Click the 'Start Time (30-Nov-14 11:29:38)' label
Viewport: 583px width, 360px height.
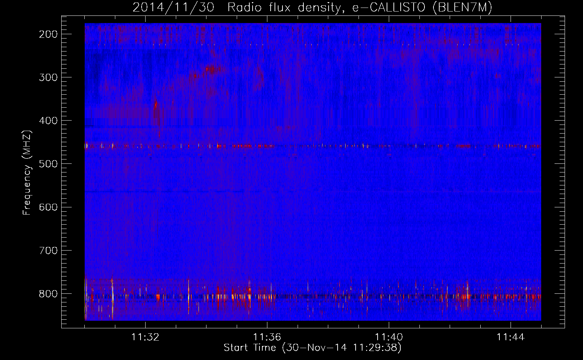pos(312,348)
